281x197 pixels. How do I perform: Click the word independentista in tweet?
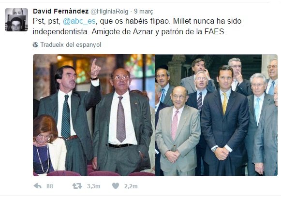61,32
